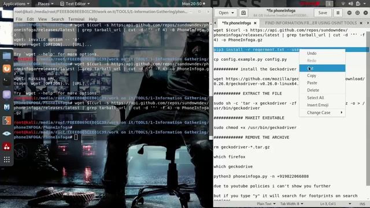The width and height of the screenshot is (370, 208).
Task: Open Tab Width selector
Action: [291, 204]
